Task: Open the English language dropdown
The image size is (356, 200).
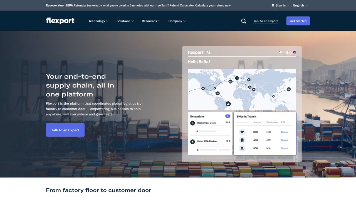Action: tap(300, 5)
